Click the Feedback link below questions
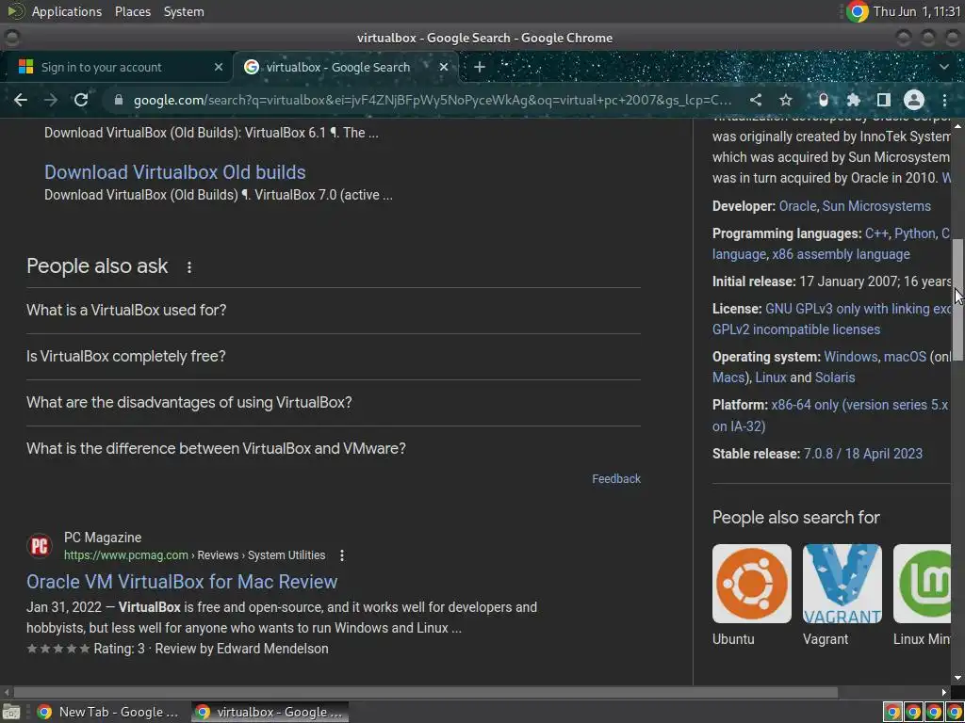965x723 pixels. [616, 479]
